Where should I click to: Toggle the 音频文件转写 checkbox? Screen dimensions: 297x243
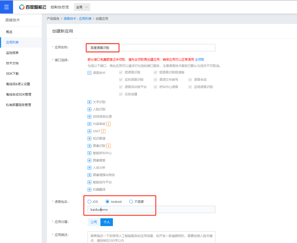[155, 80]
